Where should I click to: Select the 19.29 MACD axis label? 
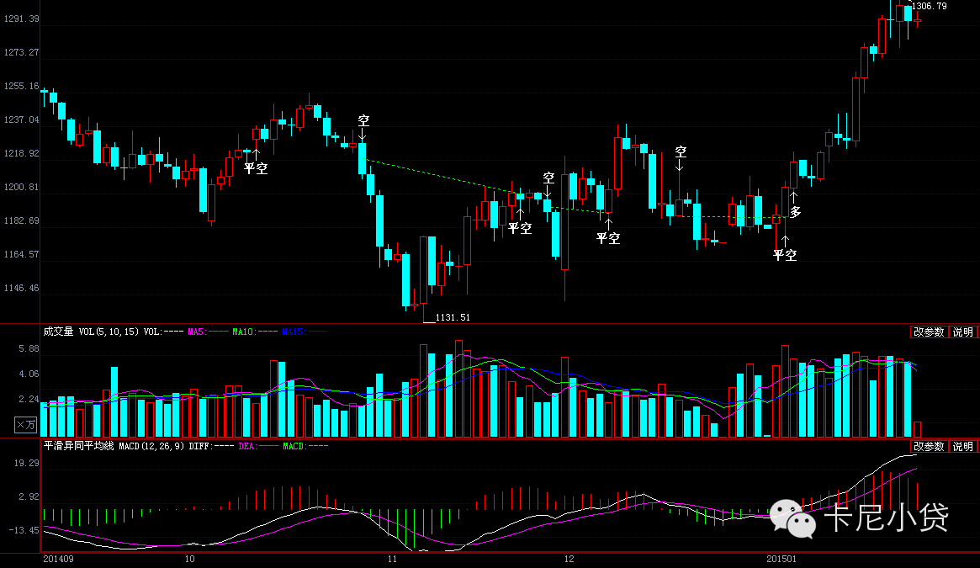click(x=26, y=464)
